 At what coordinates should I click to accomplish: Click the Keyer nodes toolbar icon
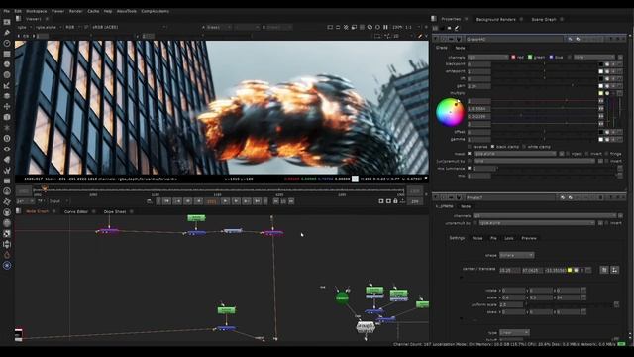tap(7, 85)
